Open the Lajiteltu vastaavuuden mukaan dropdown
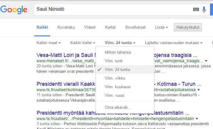 point(174,43)
